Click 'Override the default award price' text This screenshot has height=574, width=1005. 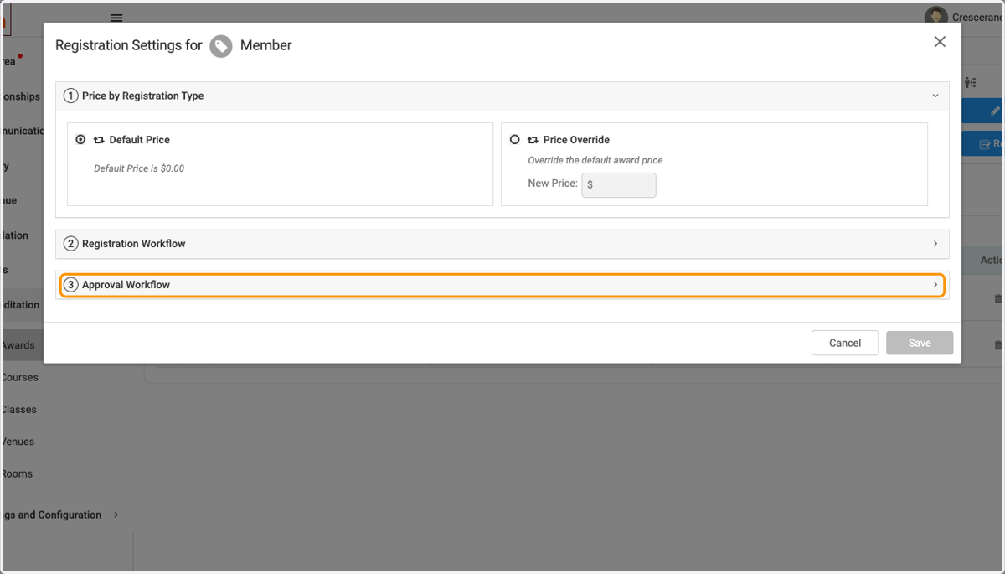[x=595, y=160]
